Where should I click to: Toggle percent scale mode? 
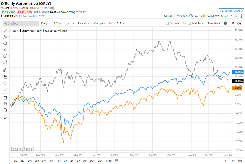(x=234, y=161)
